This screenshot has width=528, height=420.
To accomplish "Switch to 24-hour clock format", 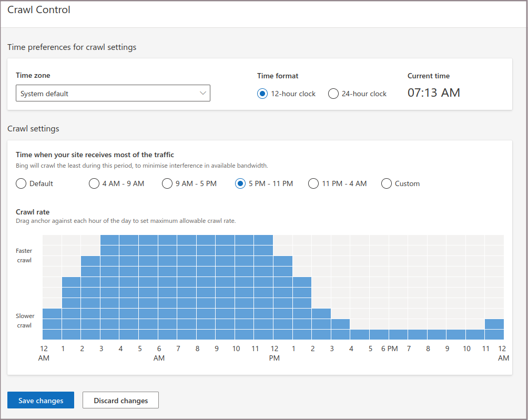I will tap(333, 94).
